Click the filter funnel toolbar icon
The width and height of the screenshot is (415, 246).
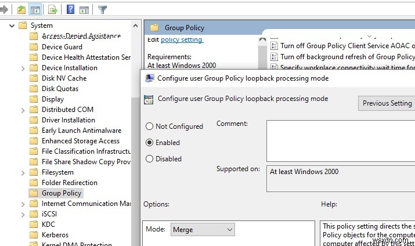click(x=102, y=10)
